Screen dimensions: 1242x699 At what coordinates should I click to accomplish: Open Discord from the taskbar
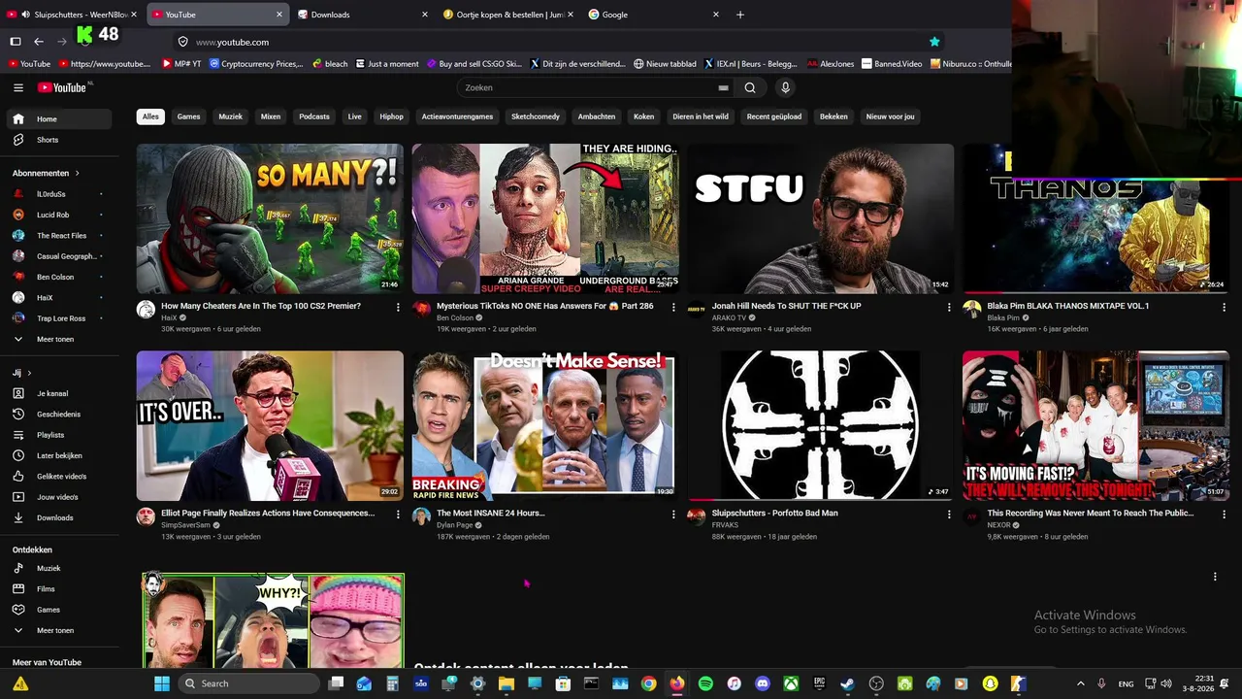point(763,683)
